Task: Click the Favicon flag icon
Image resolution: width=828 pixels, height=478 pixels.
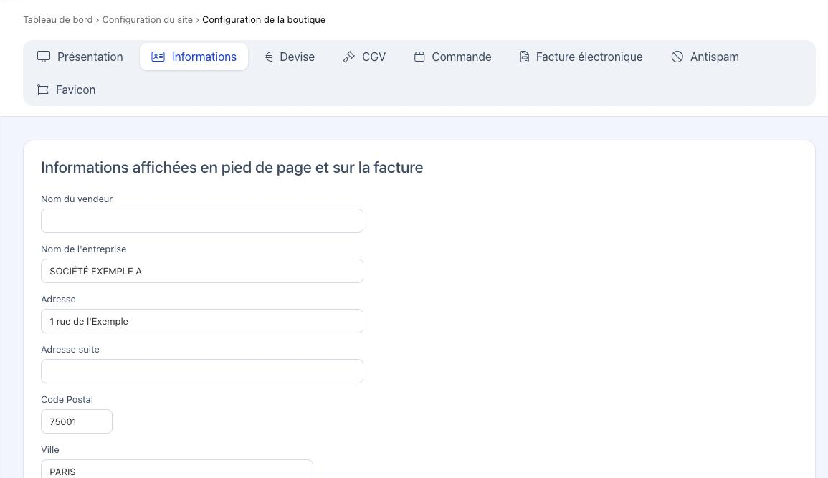Action: (x=43, y=90)
